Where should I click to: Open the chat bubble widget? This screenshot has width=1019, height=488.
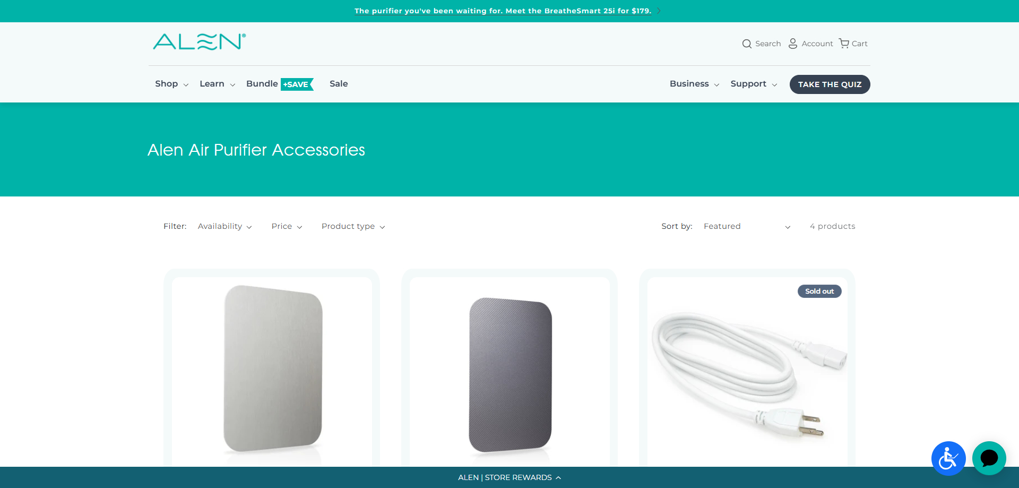pyautogui.click(x=989, y=458)
